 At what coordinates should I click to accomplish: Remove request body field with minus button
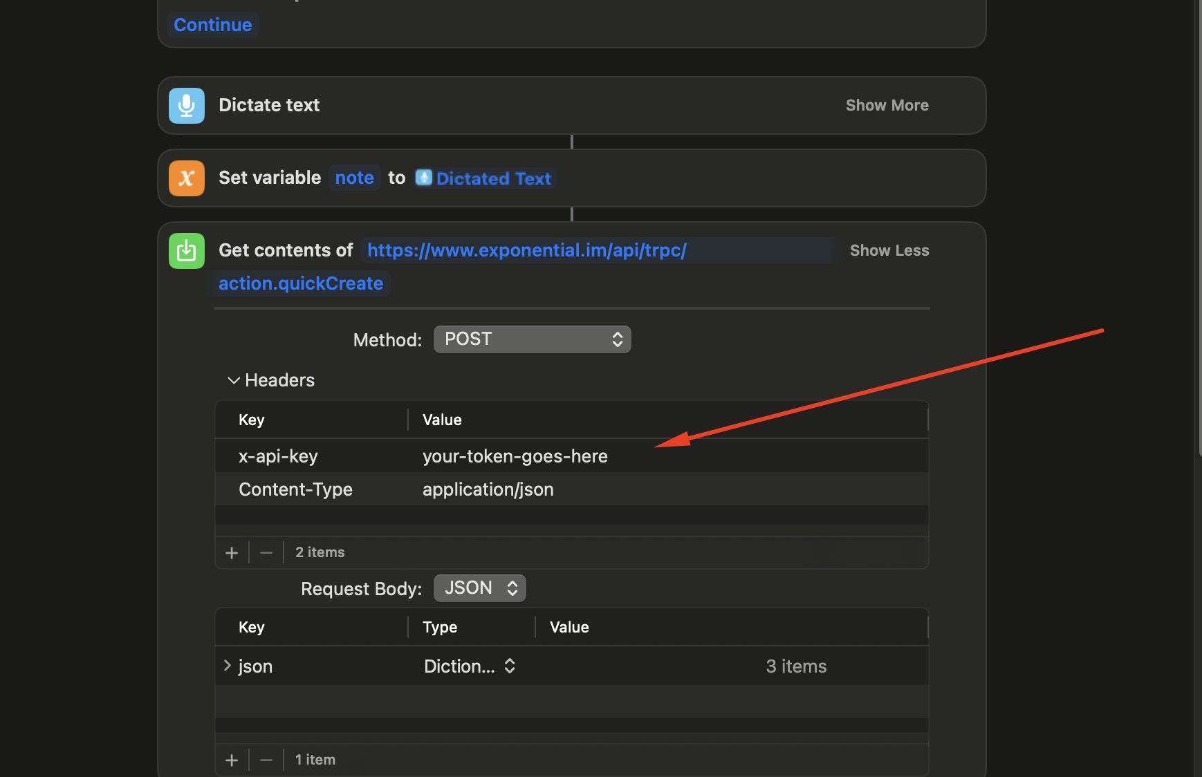[x=266, y=760]
